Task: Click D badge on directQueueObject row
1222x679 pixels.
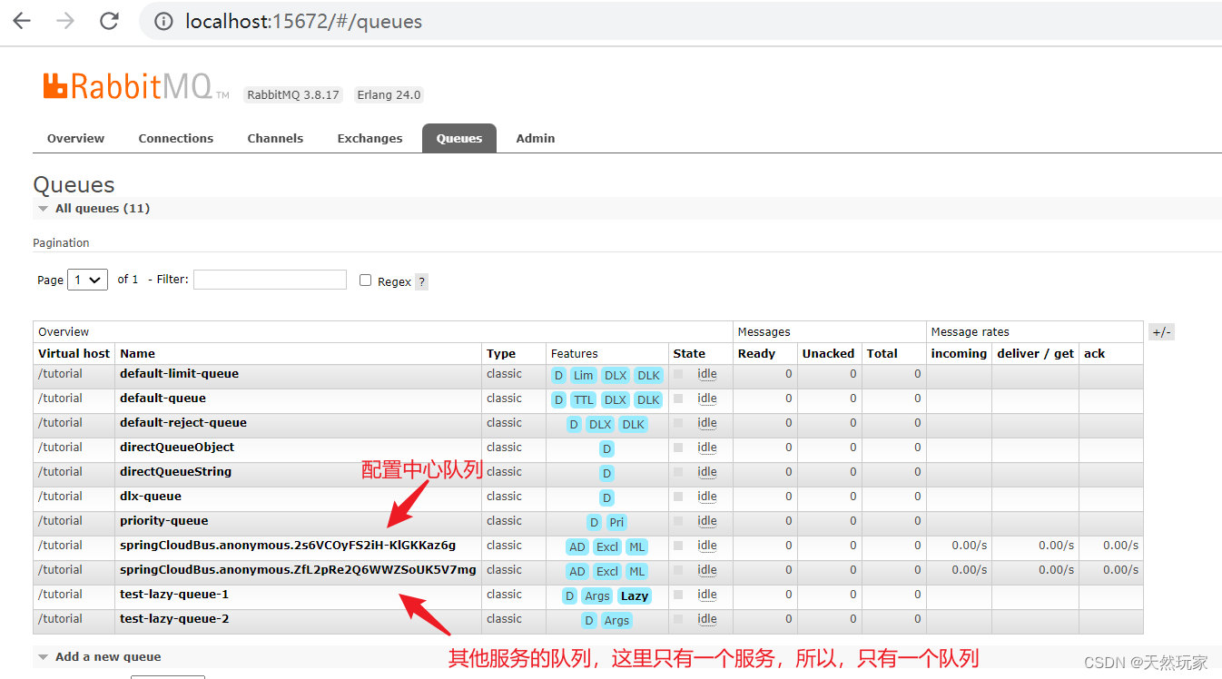Action: (x=607, y=448)
